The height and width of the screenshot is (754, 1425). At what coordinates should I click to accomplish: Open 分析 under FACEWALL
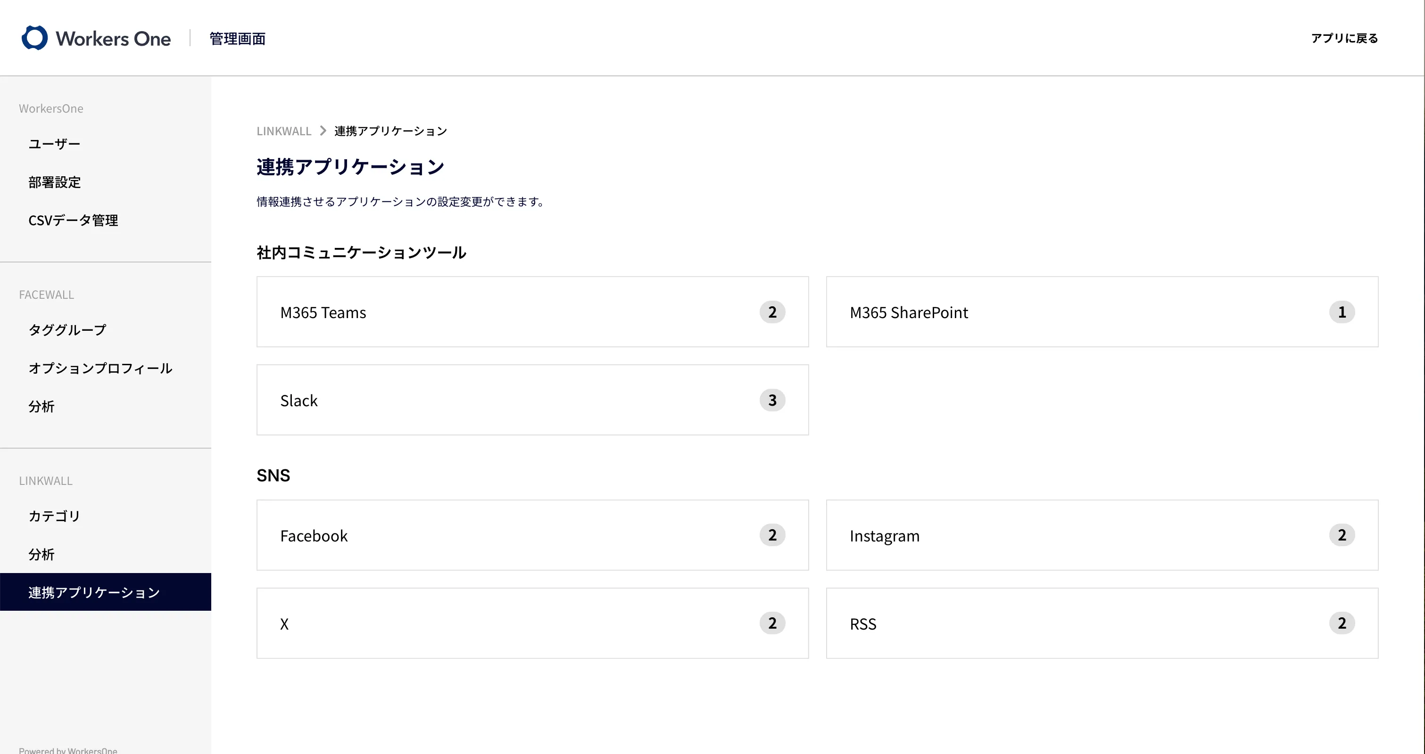coord(41,406)
